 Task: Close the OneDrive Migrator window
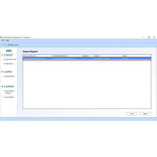coord(154,37)
